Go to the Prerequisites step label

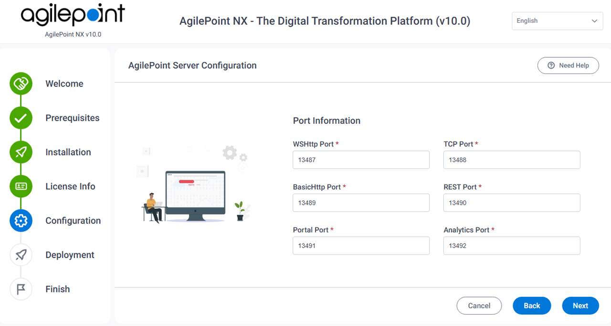[73, 118]
